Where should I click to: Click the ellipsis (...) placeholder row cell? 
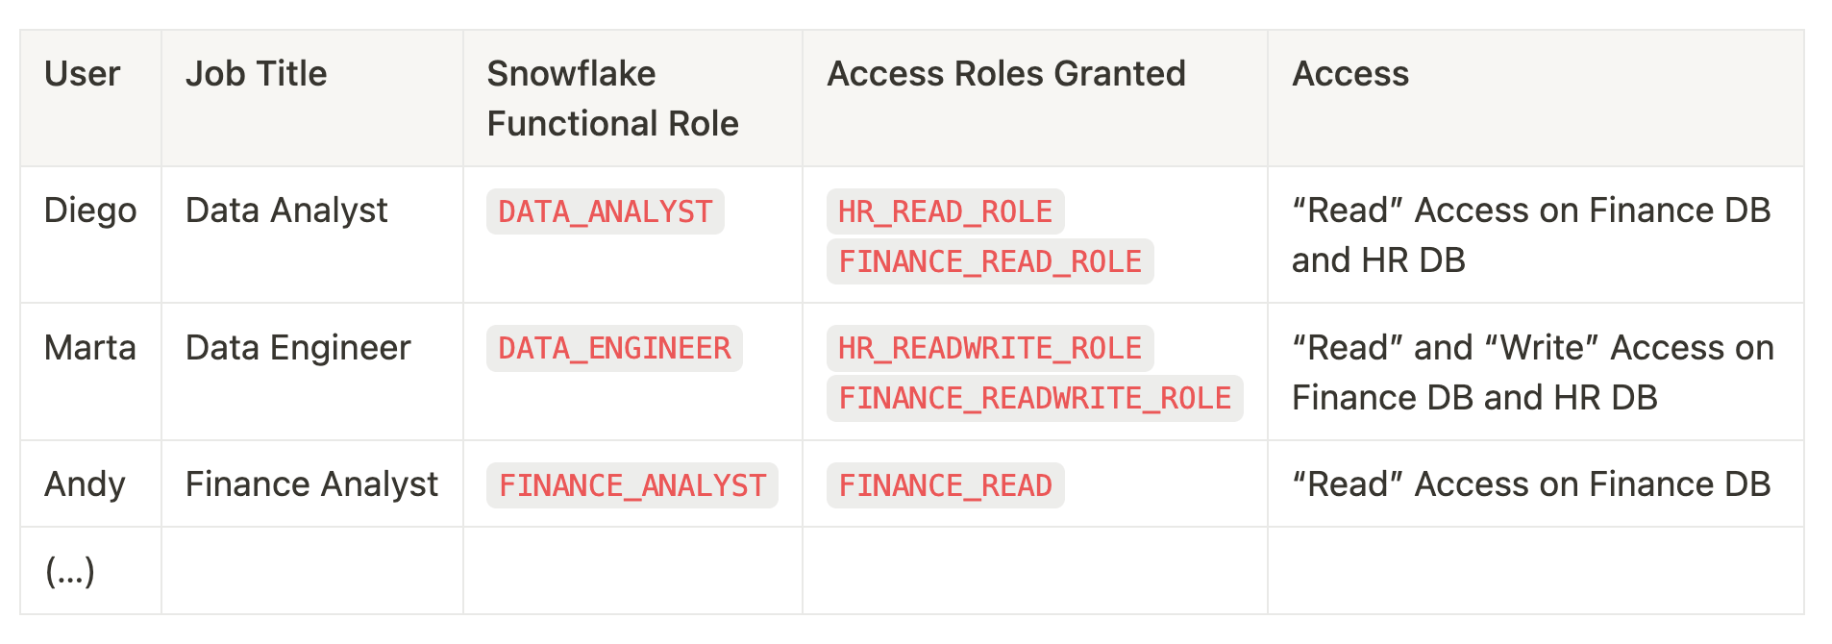70,572
